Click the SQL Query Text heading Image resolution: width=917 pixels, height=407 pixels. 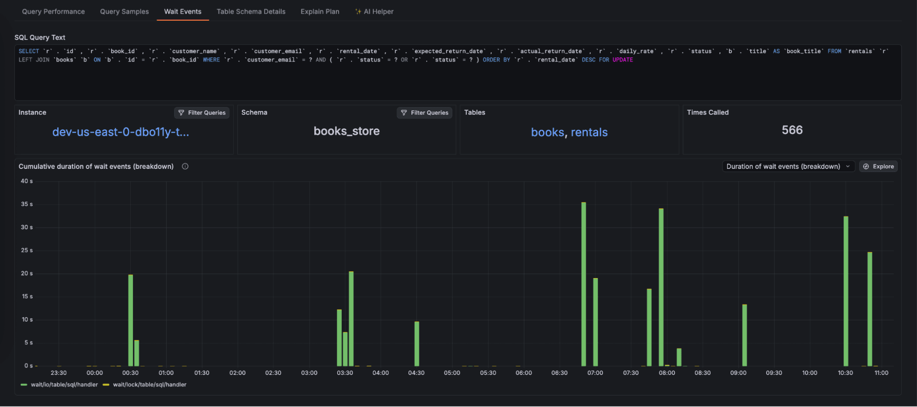pos(40,38)
